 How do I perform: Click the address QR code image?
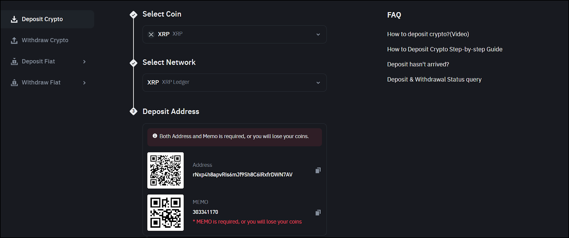click(165, 171)
